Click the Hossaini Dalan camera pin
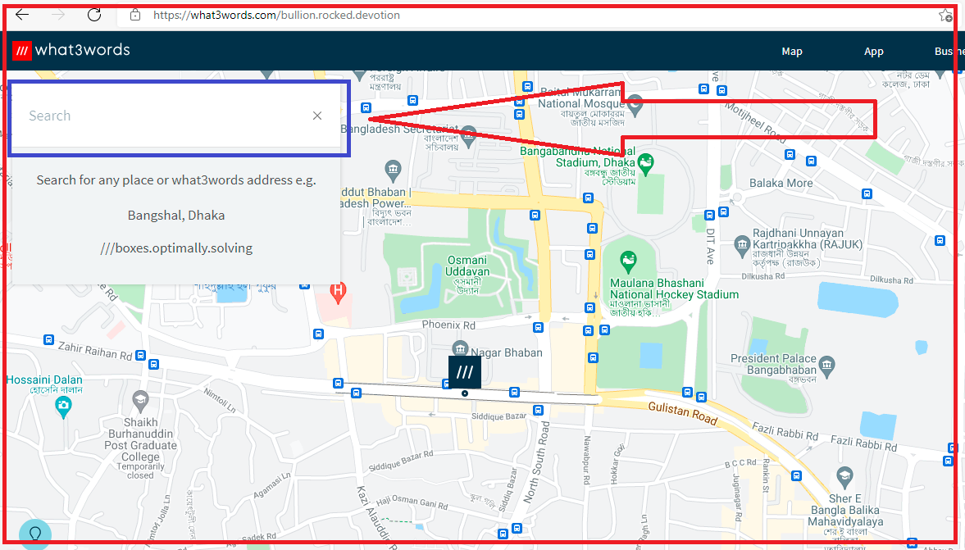This screenshot has height=550, width=965. [63, 406]
